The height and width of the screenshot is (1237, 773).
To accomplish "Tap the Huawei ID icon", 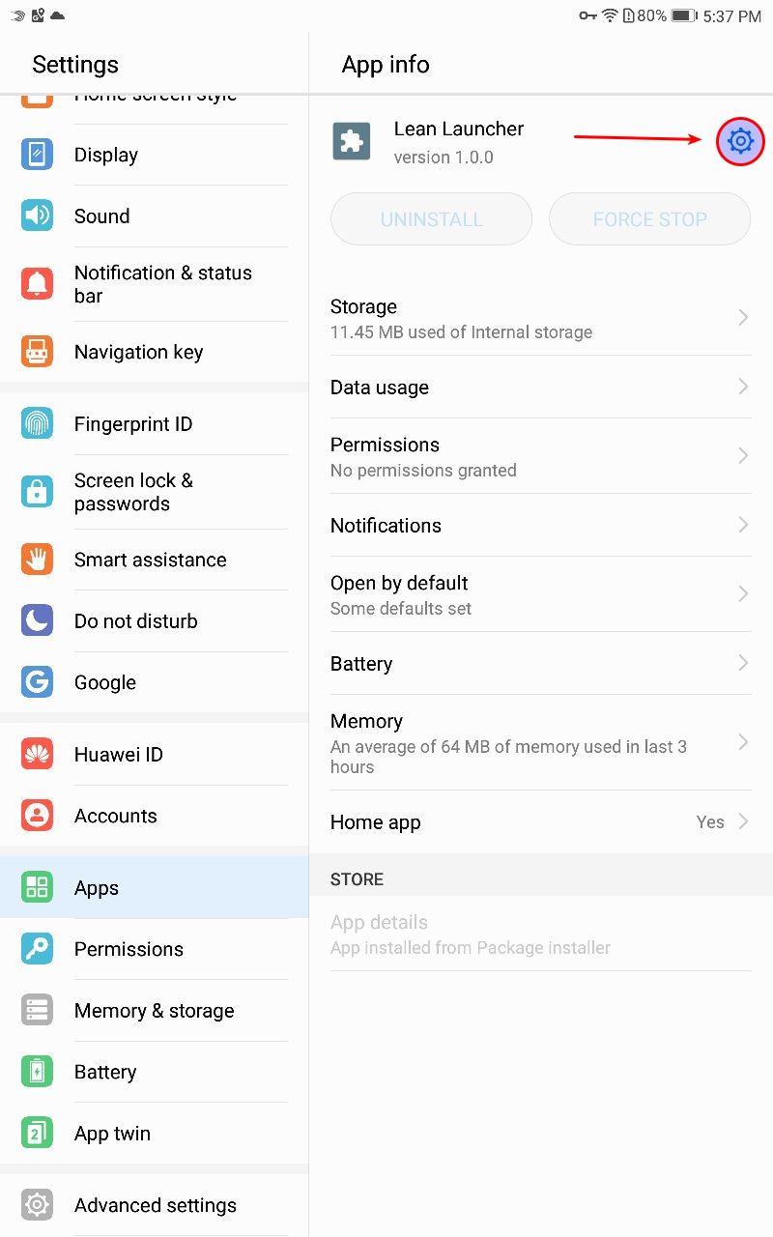I will pos(37,754).
